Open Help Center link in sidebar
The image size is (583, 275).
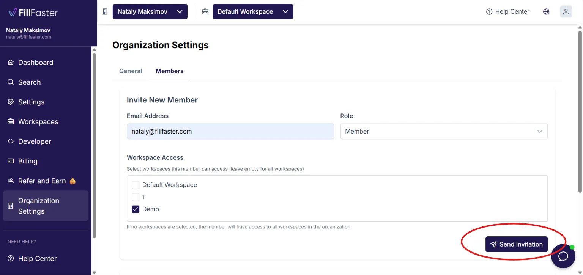[46, 259]
